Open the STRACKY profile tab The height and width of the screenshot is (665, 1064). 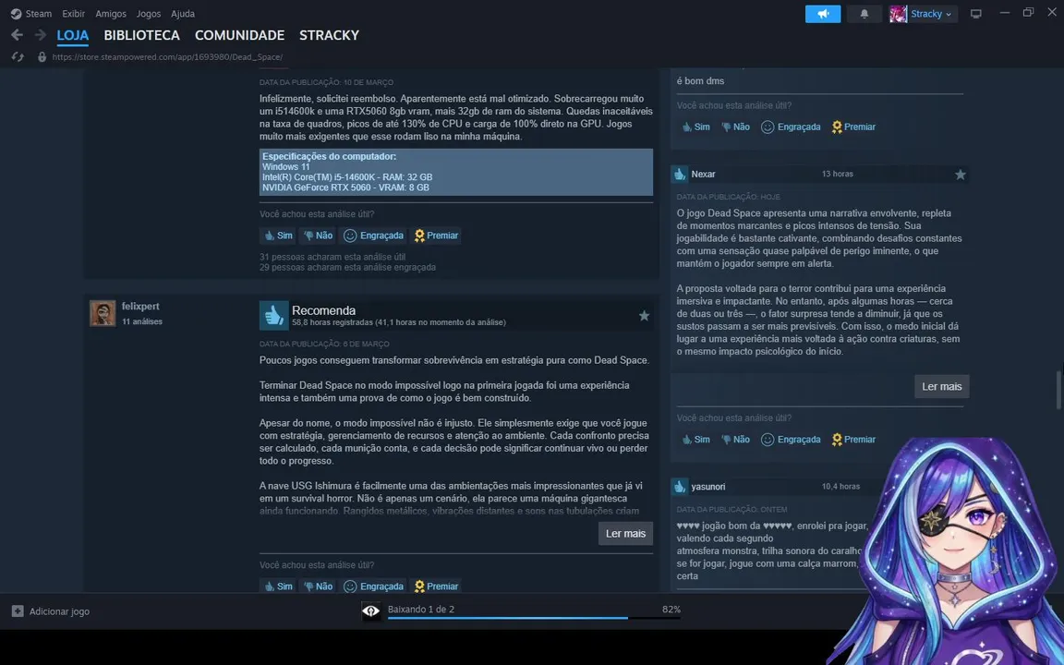point(329,35)
